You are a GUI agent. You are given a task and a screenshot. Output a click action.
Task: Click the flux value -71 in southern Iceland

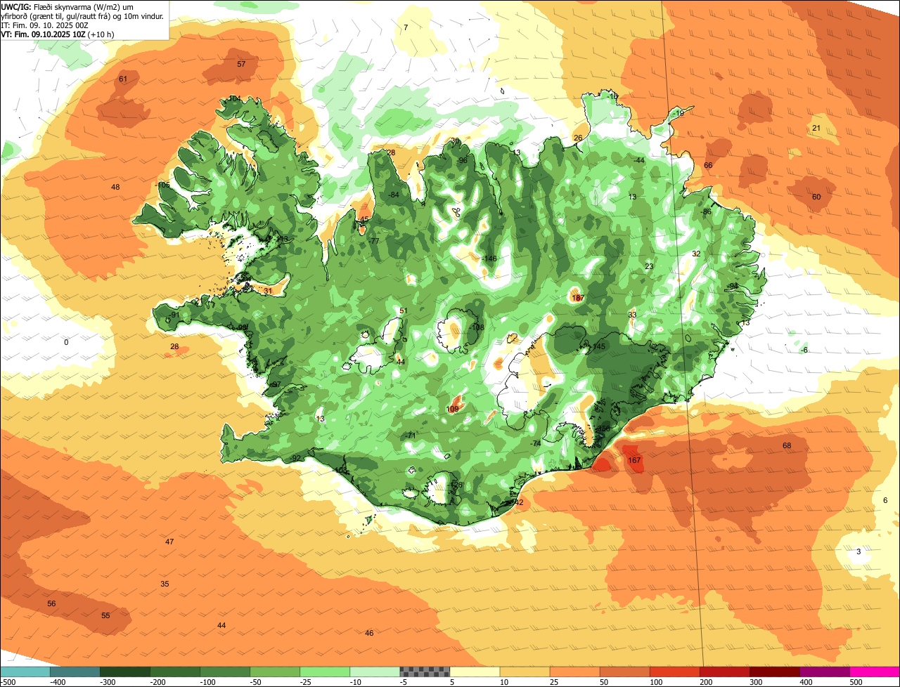411,436
